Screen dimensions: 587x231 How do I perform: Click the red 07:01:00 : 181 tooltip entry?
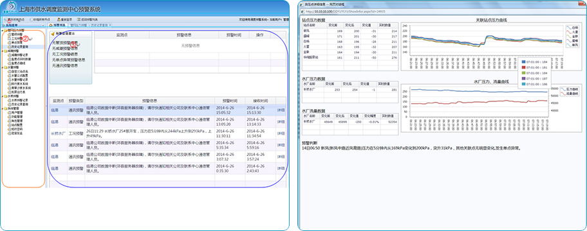[x=535, y=67]
